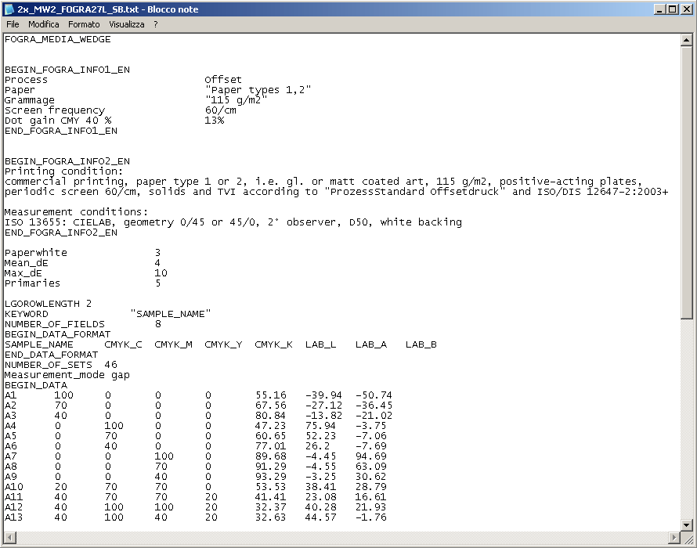The width and height of the screenshot is (697, 548).
Task: Click the NUMBER_OF_FIELDS label
Action: tap(55, 324)
